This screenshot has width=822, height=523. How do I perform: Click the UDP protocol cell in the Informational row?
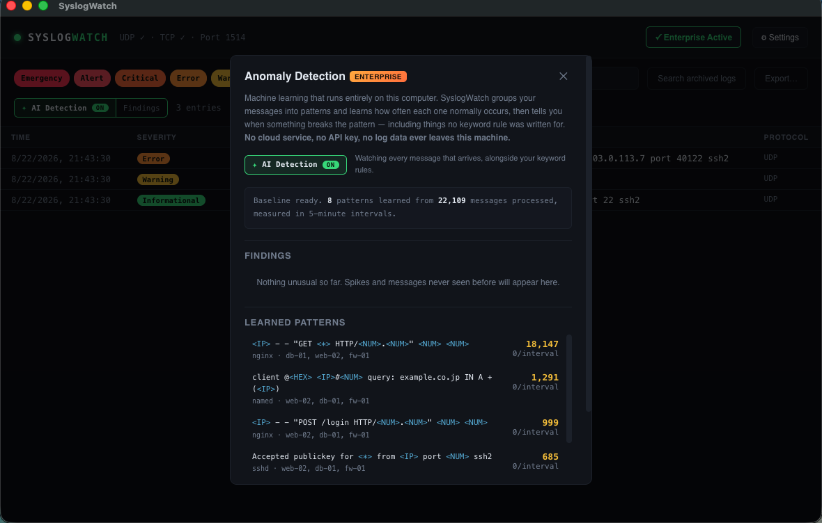[x=770, y=200]
